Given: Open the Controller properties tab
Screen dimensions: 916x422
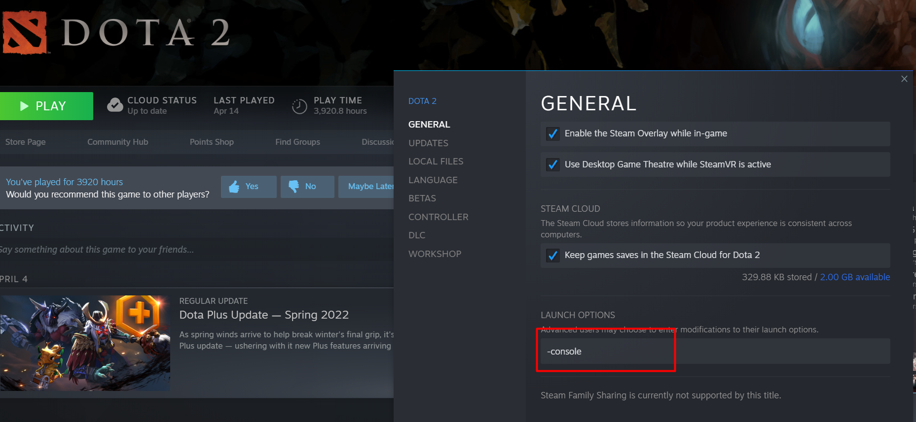Looking at the screenshot, I should (x=438, y=217).
